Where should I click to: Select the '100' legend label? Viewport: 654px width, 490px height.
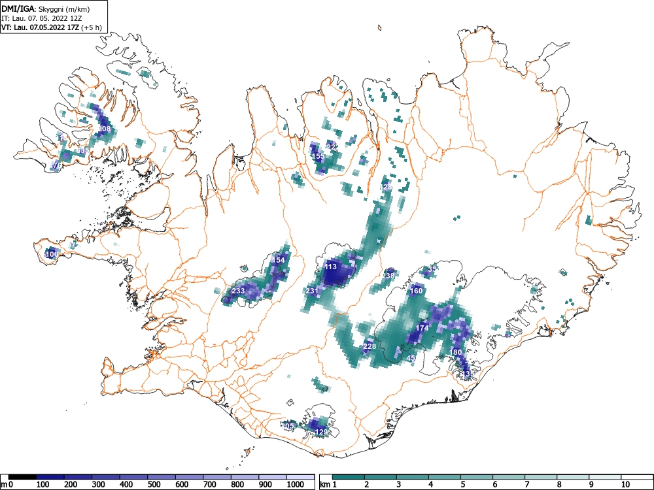43,485
